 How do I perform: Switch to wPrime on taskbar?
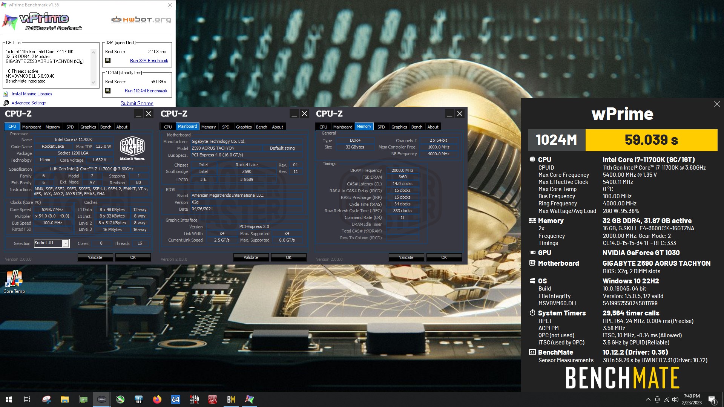[250, 399]
